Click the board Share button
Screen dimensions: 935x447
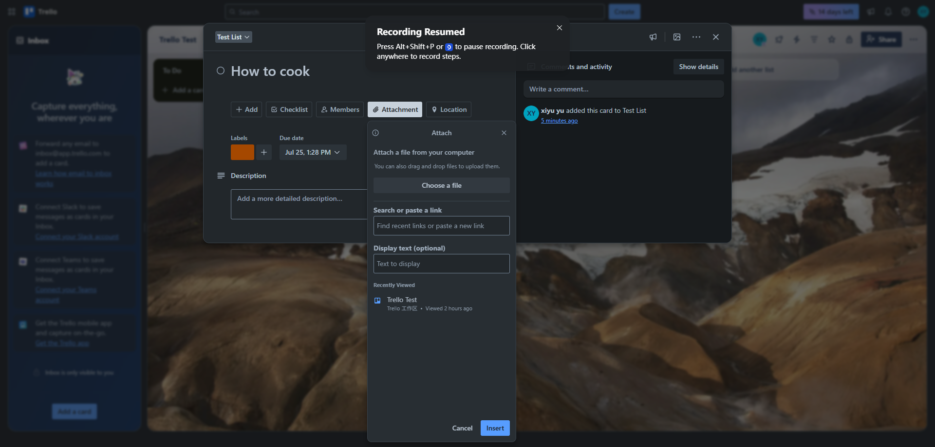881,39
